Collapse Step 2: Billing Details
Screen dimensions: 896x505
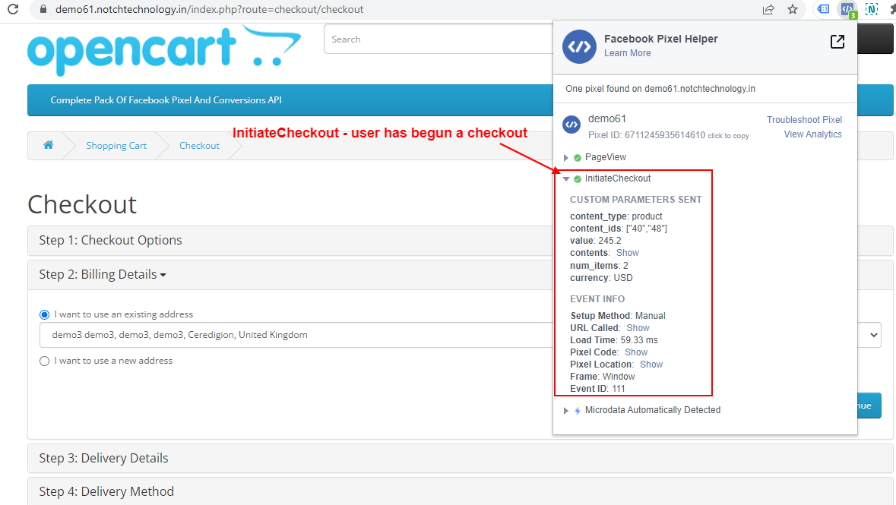pyautogui.click(x=103, y=275)
